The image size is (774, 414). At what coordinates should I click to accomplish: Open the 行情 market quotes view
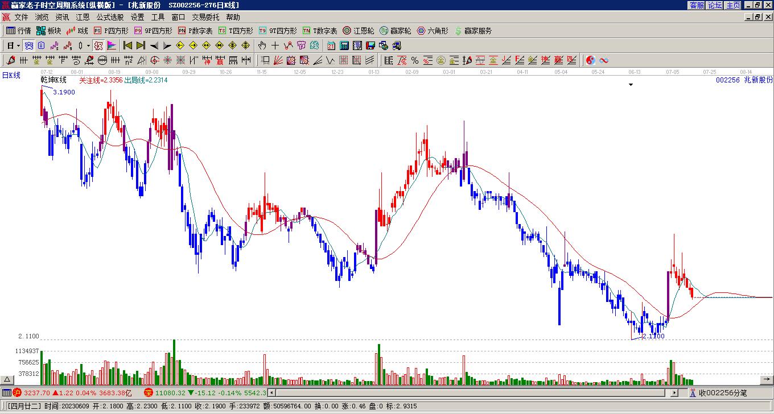click(18, 31)
